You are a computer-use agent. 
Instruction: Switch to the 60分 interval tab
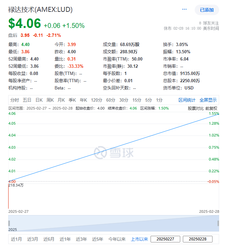point(111,100)
